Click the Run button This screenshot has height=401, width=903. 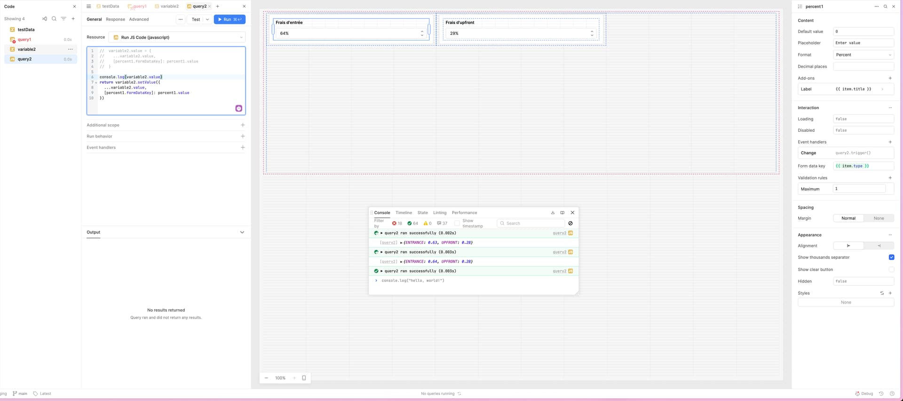point(229,19)
